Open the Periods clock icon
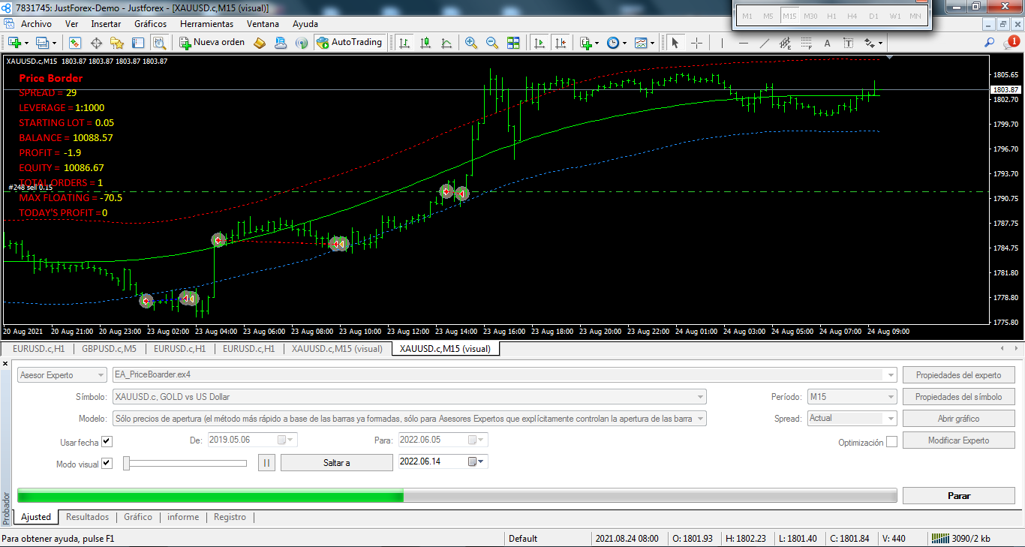 613,43
